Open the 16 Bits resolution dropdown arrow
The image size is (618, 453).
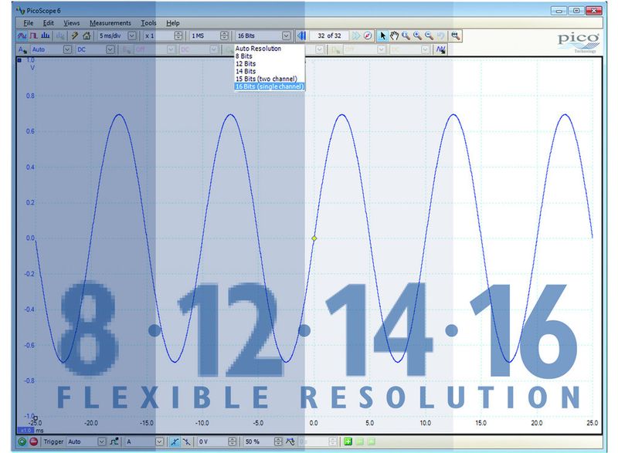point(286,35)
